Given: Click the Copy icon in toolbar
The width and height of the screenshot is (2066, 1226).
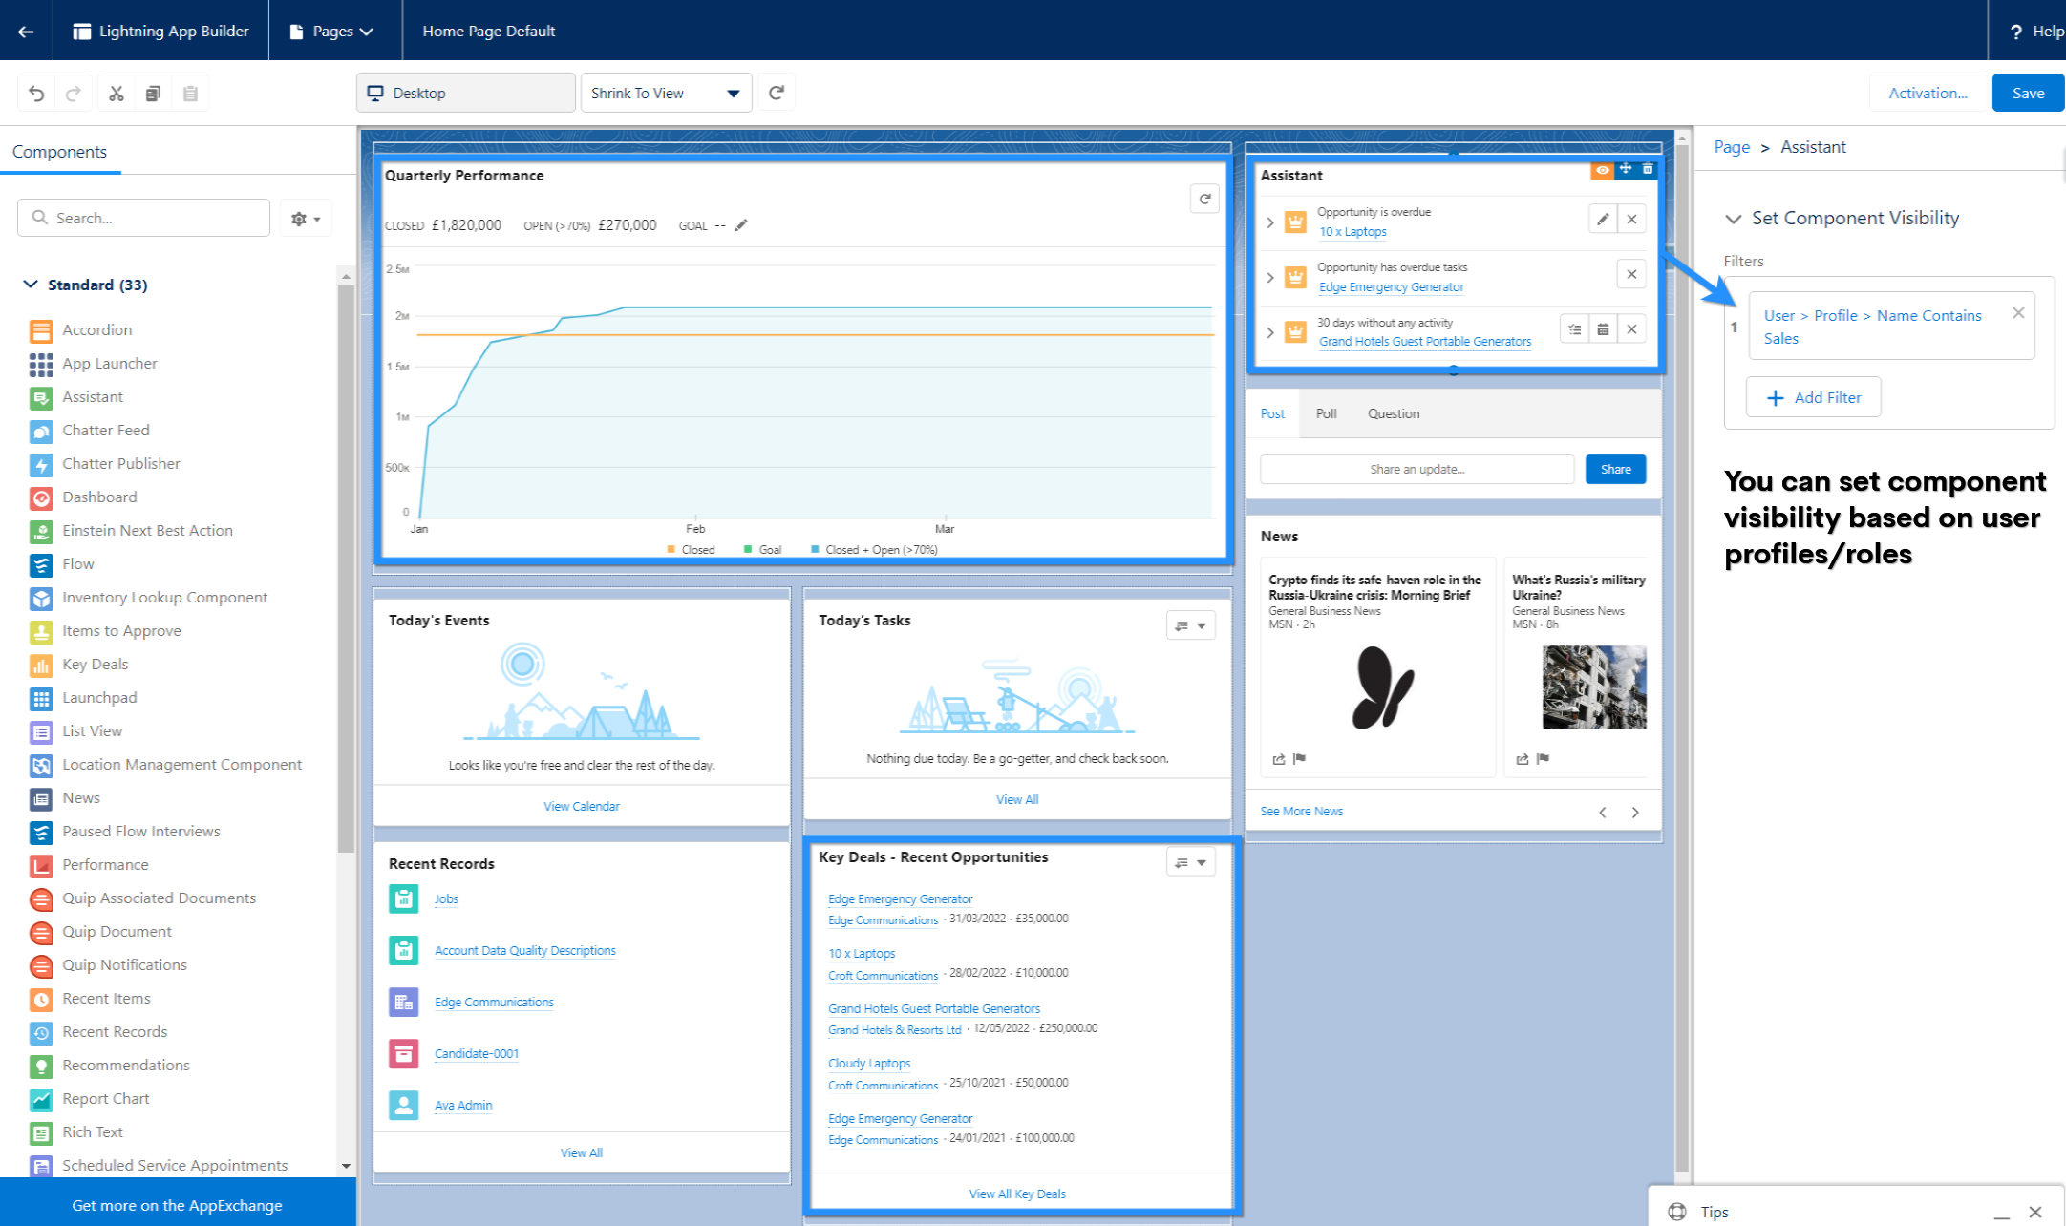Looking at the screenshot, I should coord(153,93).
